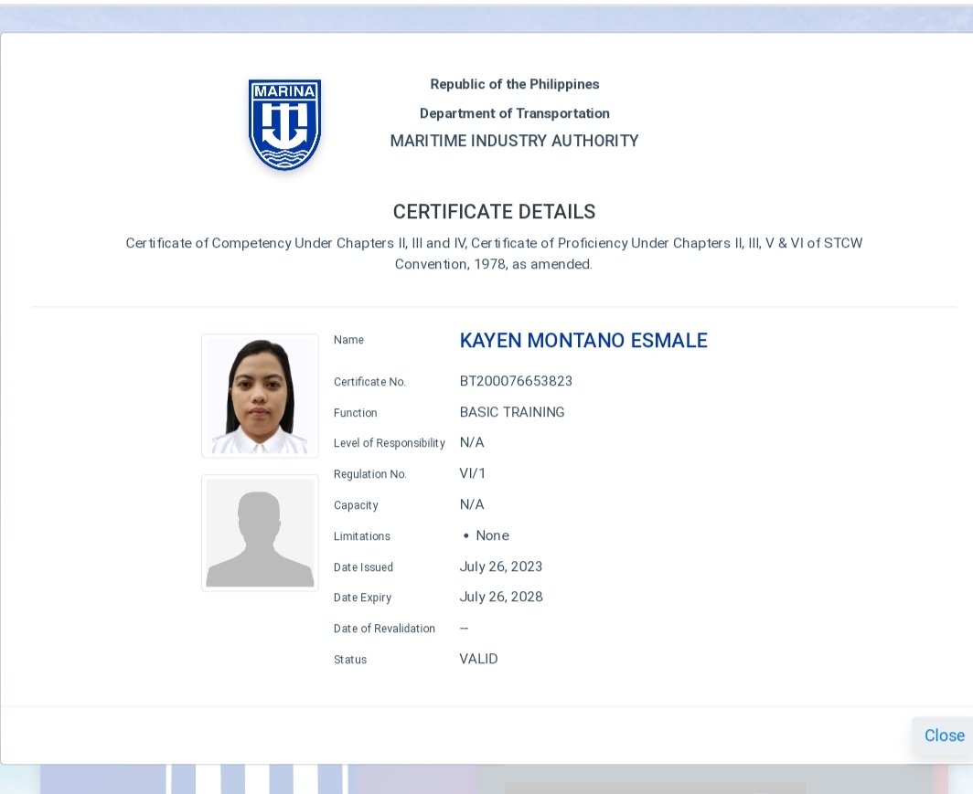Click the None limitations bullet item
Screen dimensions: 973x794
click(x=492, y=535)
